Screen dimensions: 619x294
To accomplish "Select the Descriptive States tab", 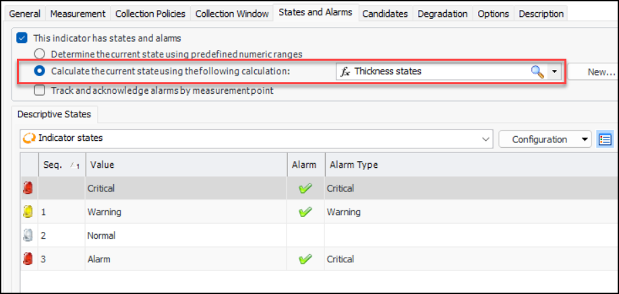I will pyautogui.click(x=56, y=115).
